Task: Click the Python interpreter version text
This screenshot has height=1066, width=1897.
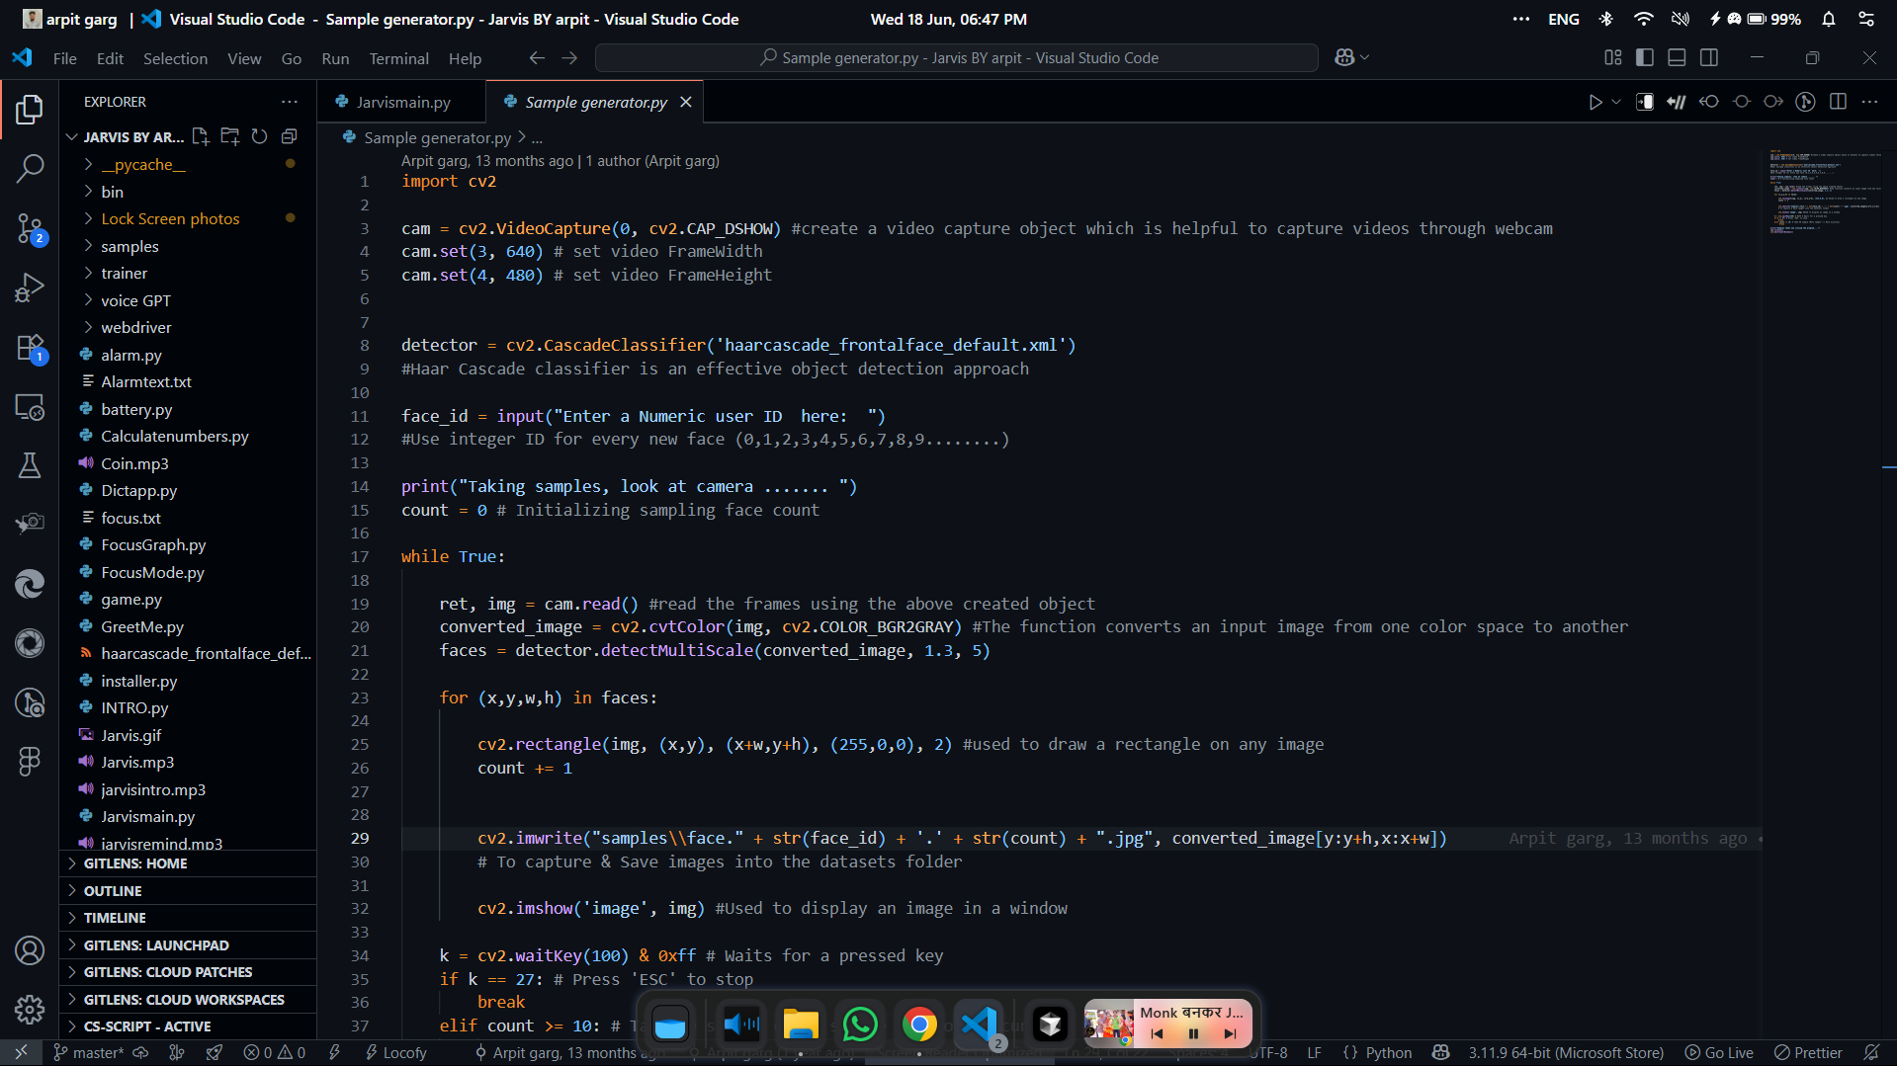Action: click(x=1565, y=1053)
